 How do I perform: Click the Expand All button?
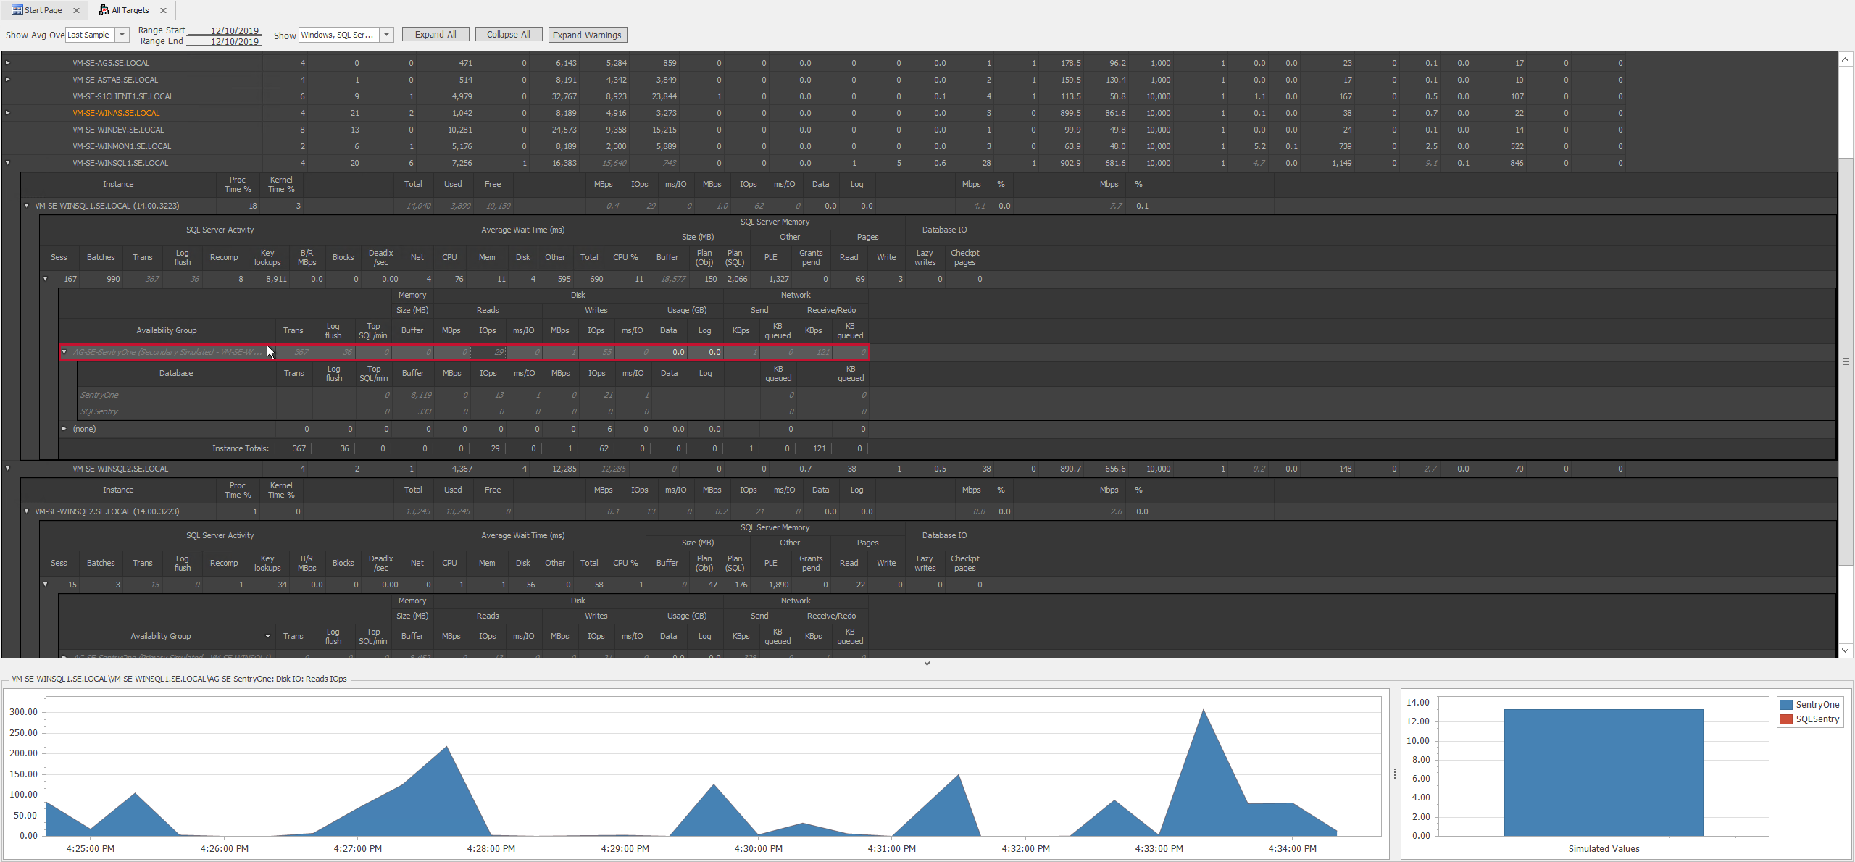click(x=435, y=34)
